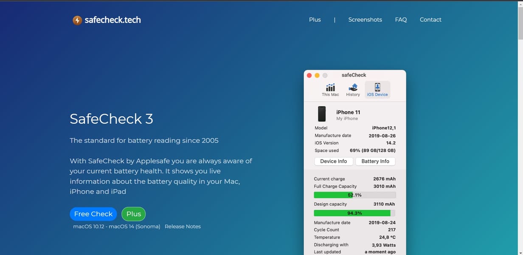Click the iPhone 11 device name

click(348, 112)
